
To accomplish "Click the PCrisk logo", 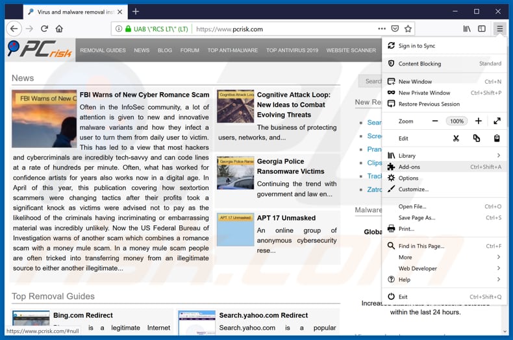I will click(40, 49).
